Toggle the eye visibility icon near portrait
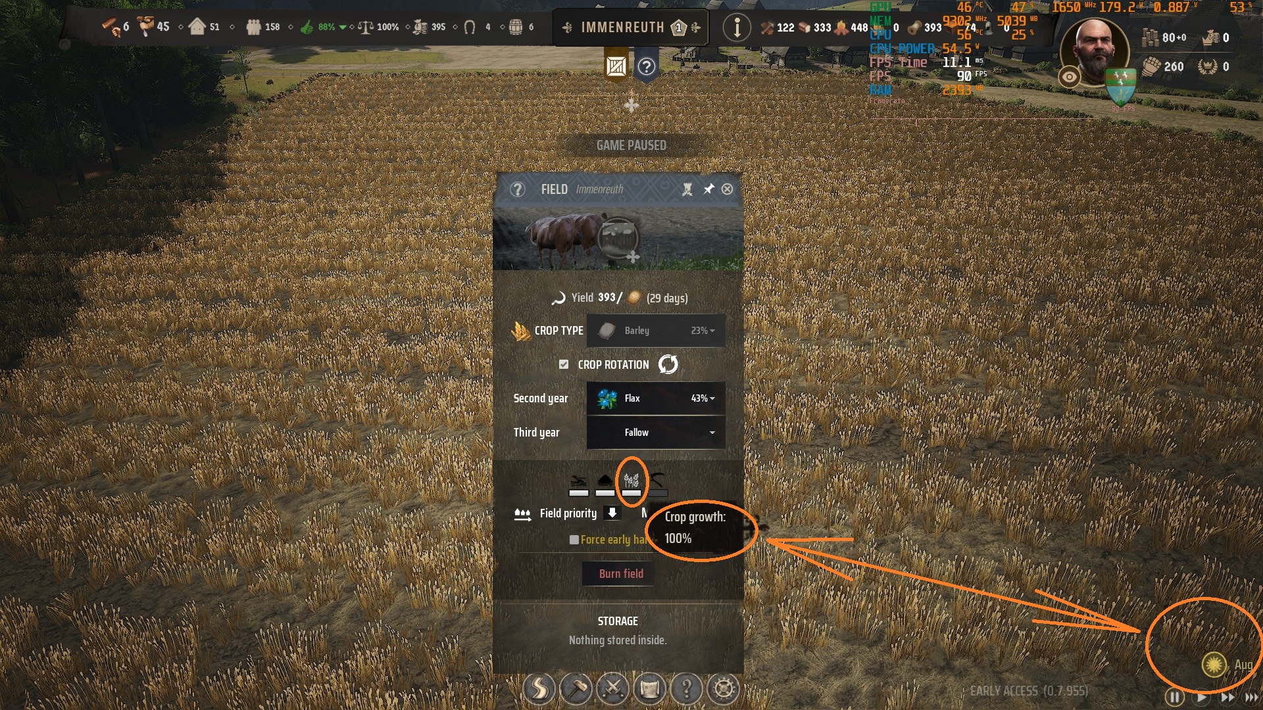The image size is (1263, 710). [x=1070, y=78]
